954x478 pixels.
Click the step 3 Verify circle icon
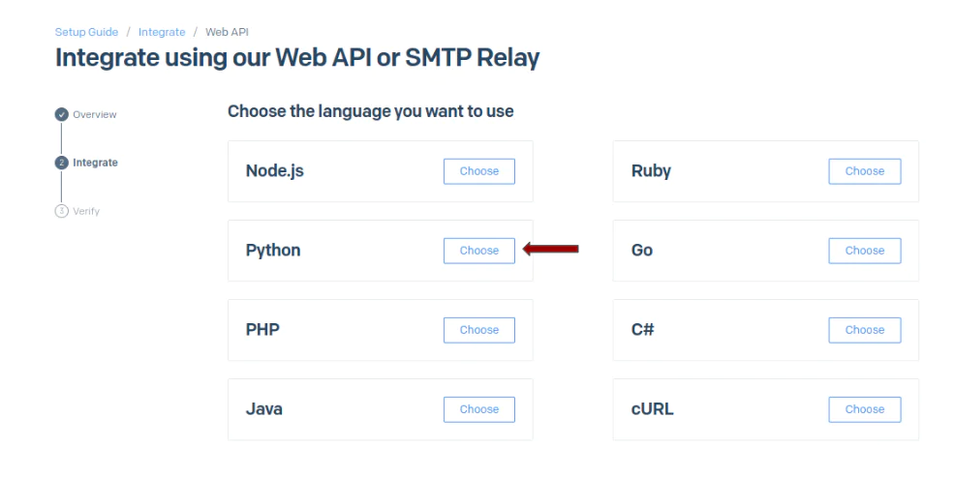(61, 211)
